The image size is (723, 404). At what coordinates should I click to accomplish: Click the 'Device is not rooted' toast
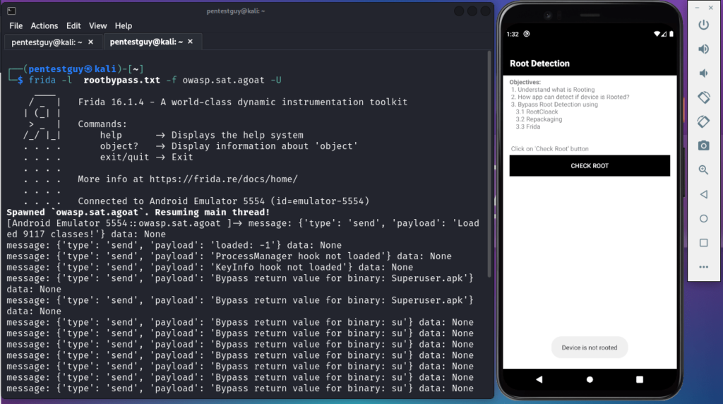[590, 347]
